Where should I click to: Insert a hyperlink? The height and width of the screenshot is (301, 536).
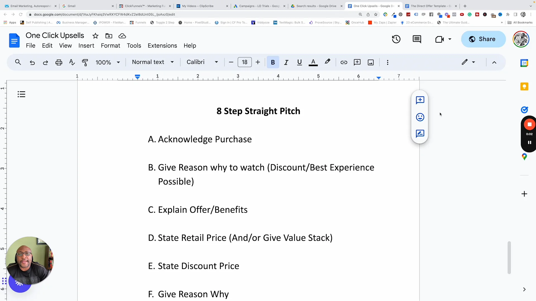[x=344, y=62]
